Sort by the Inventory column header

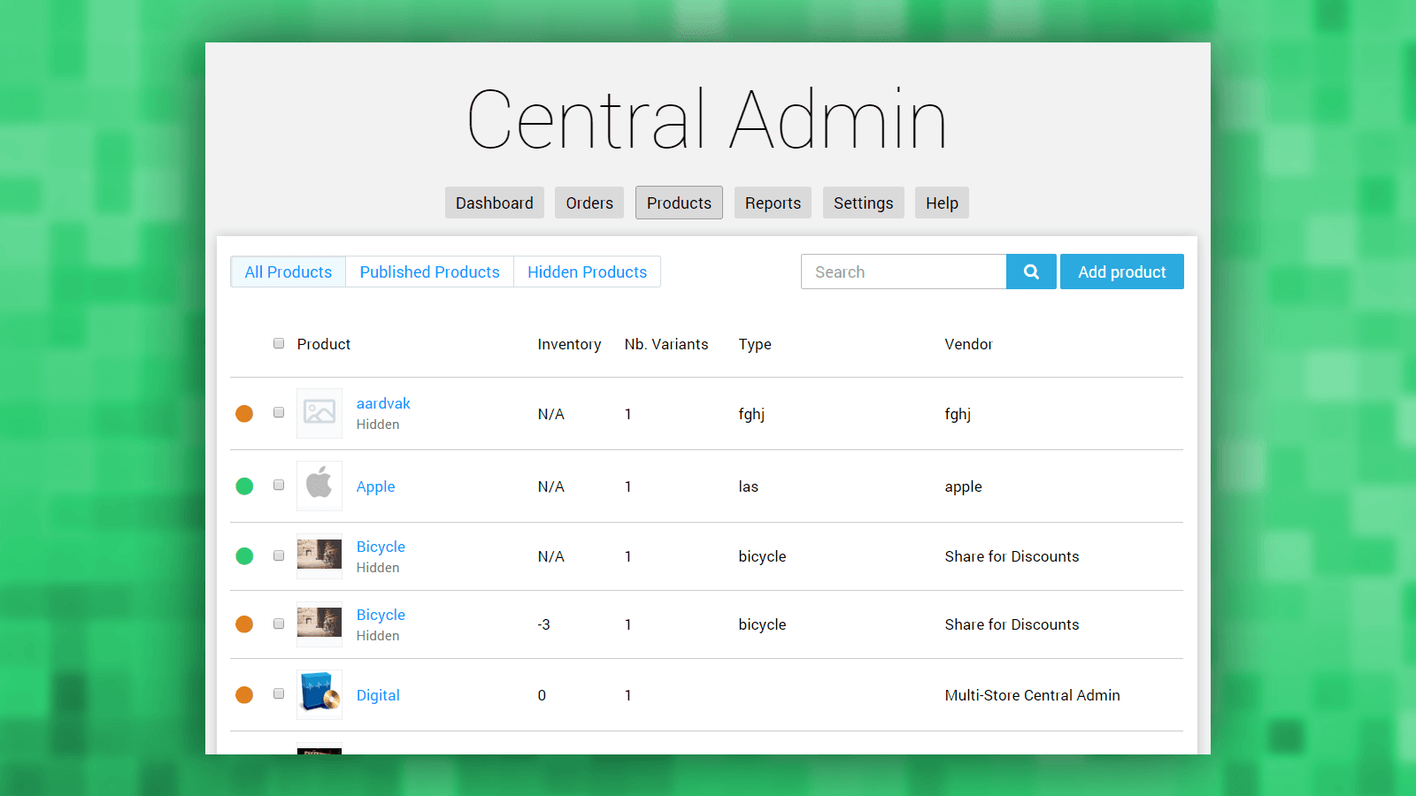point(569,344)
